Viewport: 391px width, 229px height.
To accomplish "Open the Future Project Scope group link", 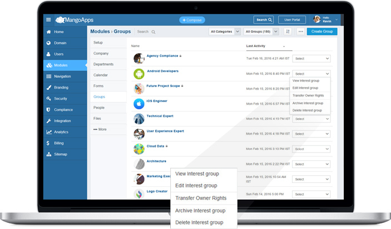I will point(163,86).
